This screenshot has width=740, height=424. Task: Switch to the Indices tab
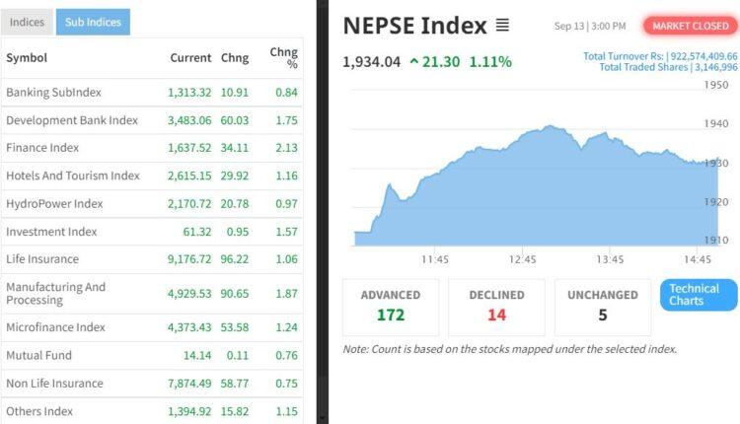click(x=28, y=22)
